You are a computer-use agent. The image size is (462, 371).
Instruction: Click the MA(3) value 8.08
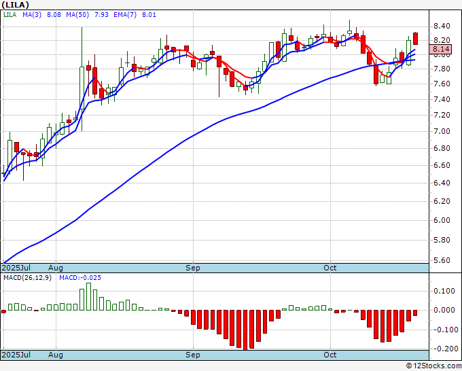click(x=54, y=15)
